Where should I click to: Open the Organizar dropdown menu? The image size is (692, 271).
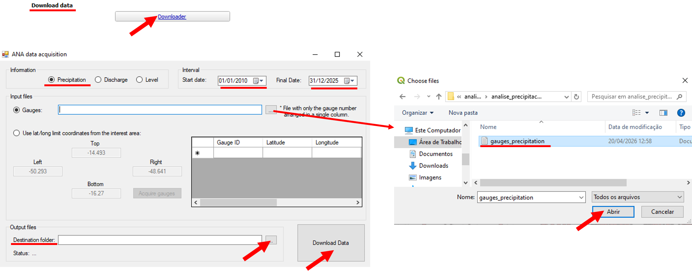pos(417,113)
